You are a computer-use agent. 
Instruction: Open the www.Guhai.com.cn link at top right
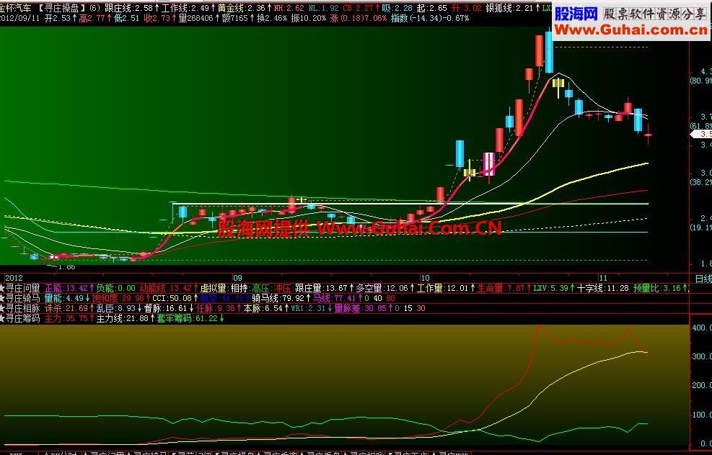[631, 29]
